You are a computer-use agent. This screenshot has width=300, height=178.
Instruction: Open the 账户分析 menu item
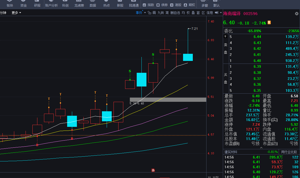click(x=51, y=5)
